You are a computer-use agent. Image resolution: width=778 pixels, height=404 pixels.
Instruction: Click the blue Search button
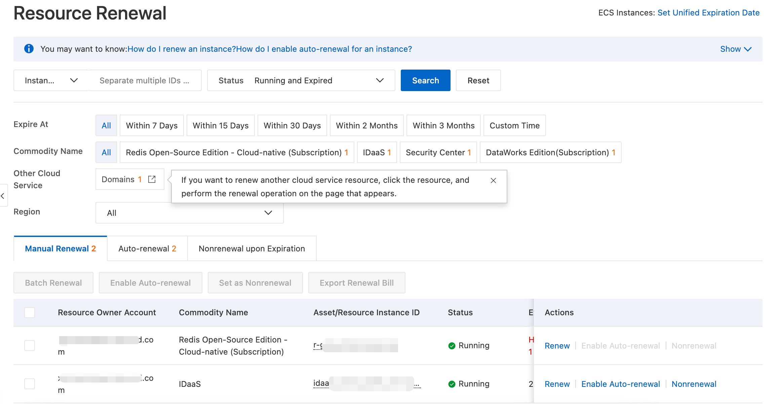point(425,80)
